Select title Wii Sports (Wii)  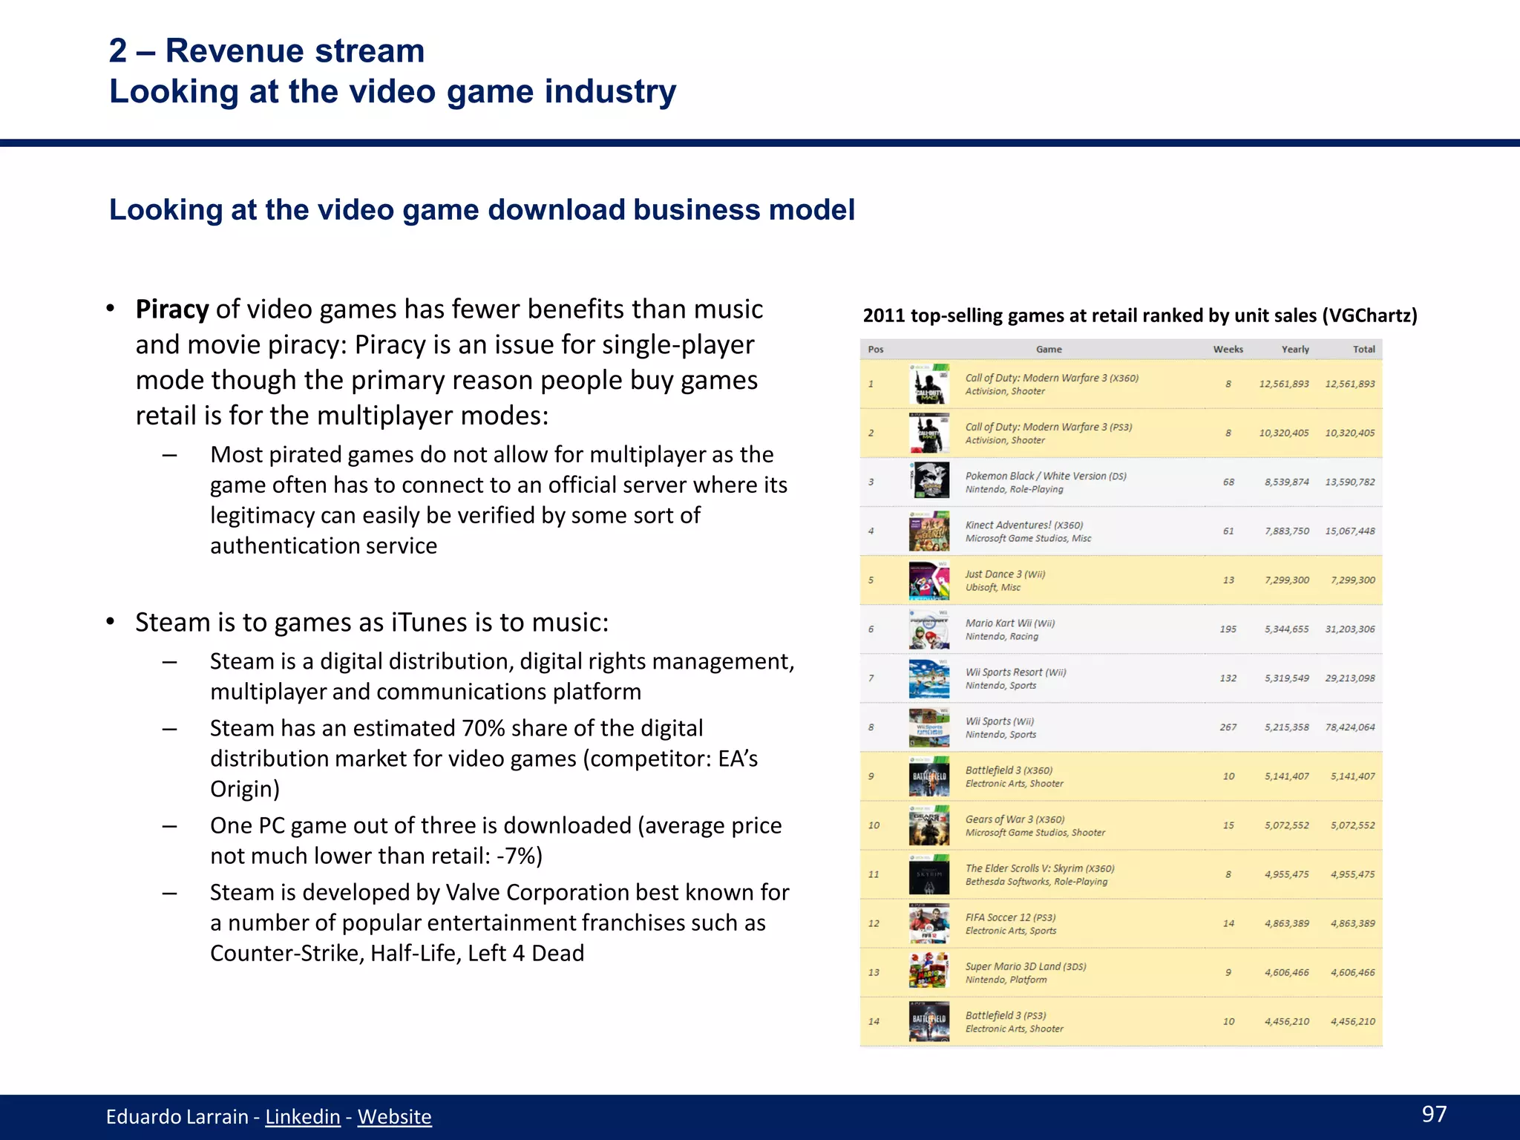point(1000,721)
